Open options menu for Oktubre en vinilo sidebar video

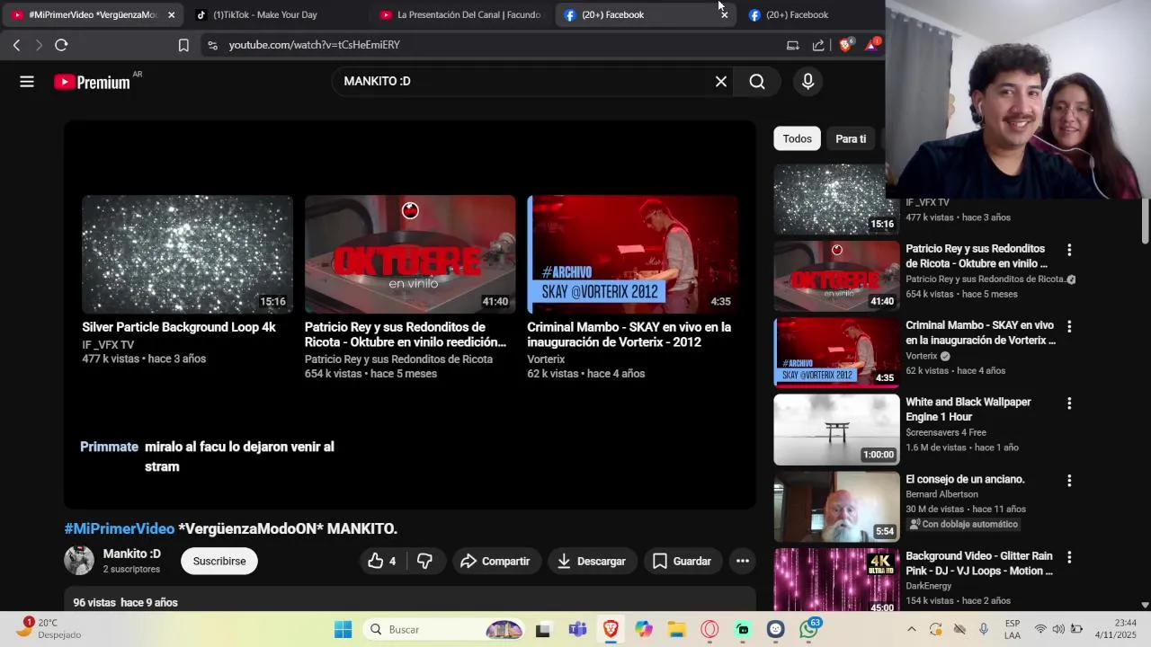pos(1069,250)
